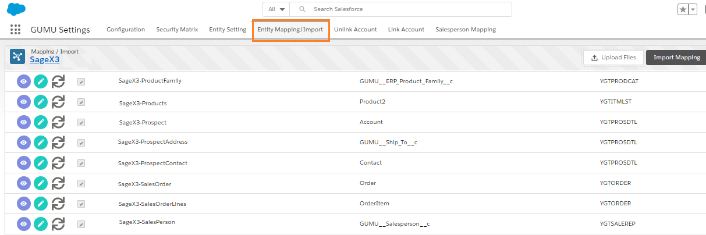Sync the SageX3-SalesPerson mapping (refresh icon)
The image size is (706, 235).
click(58, 224)
